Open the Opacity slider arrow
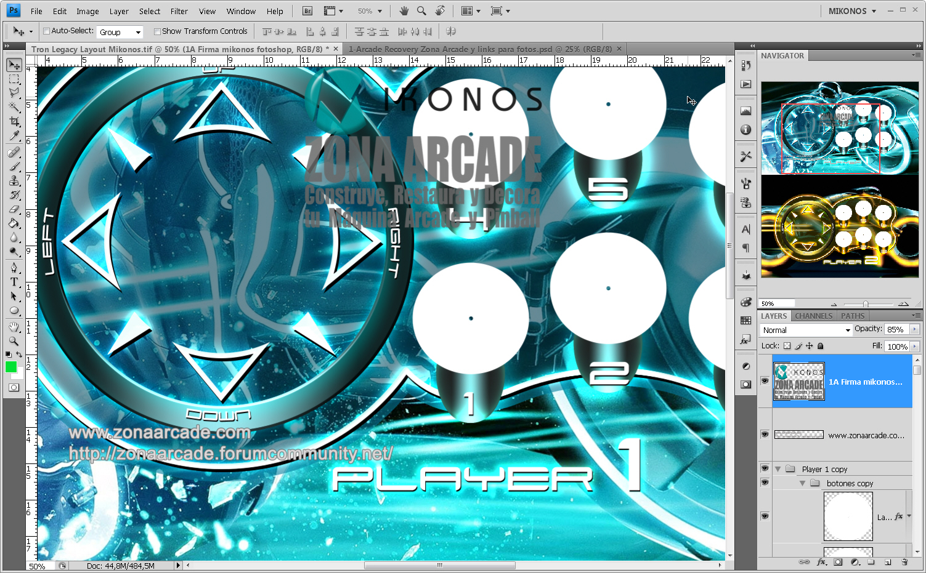Image resolution: width=926 pixels, height=573 pixels. click(914, 329)
